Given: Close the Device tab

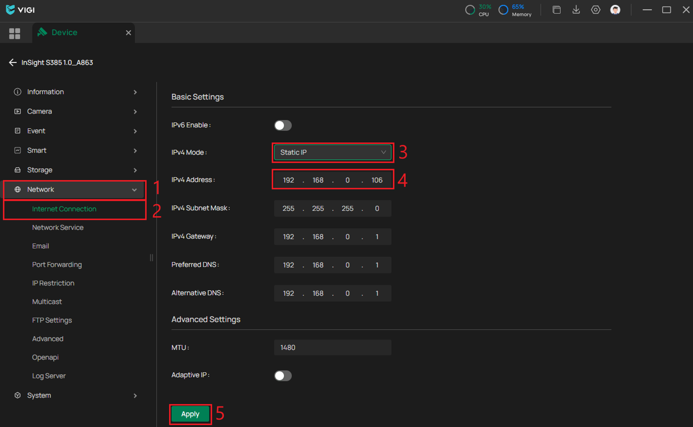Looking at the screenshot, I should (128, 32).
